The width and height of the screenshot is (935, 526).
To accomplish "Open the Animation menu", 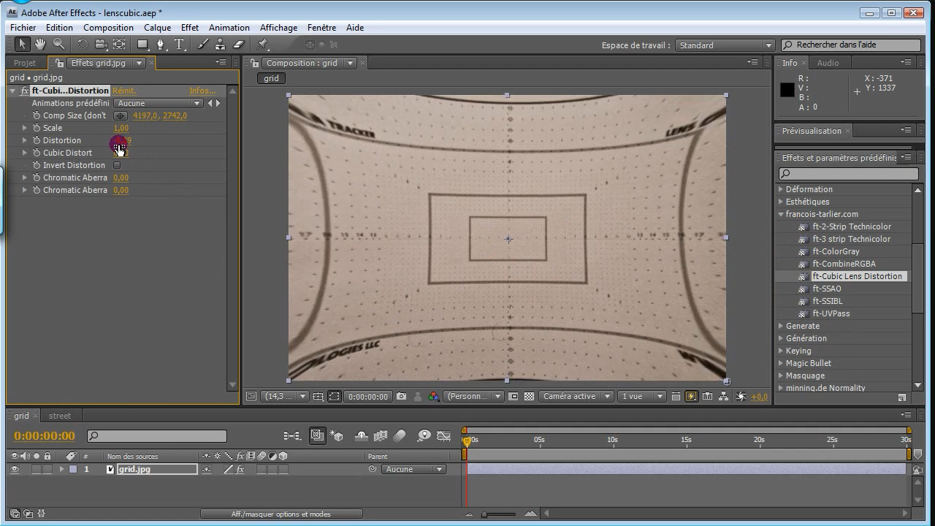I will pos(229,28).
